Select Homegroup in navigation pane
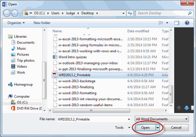 (20, 84)
